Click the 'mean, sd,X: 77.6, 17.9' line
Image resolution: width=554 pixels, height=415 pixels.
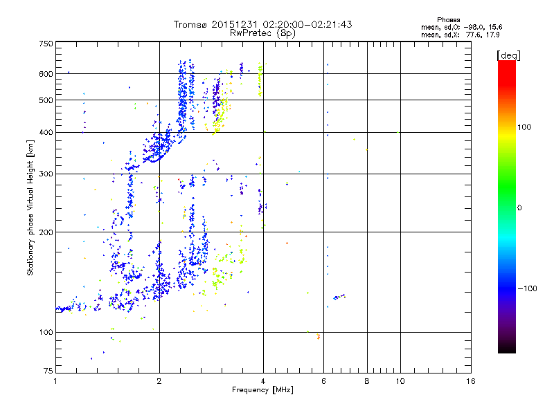460,35
